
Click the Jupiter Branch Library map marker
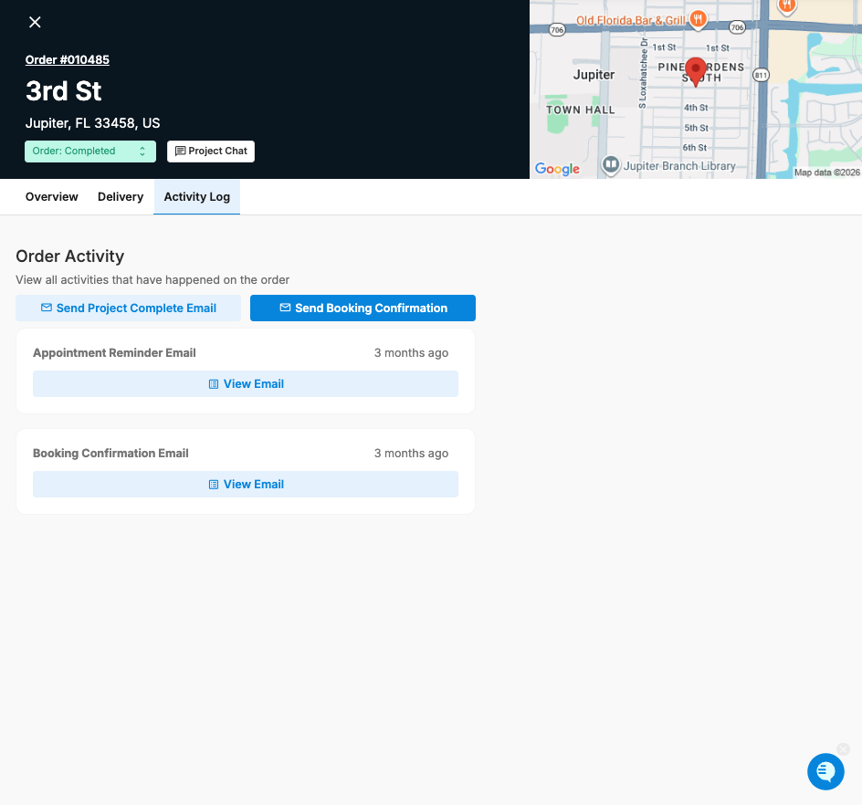point(611,165)
